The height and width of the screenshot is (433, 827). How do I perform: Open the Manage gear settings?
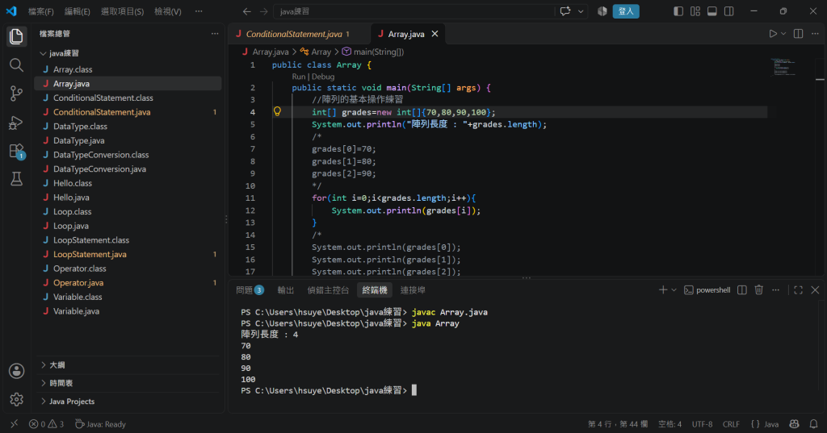tap(16, 399)
